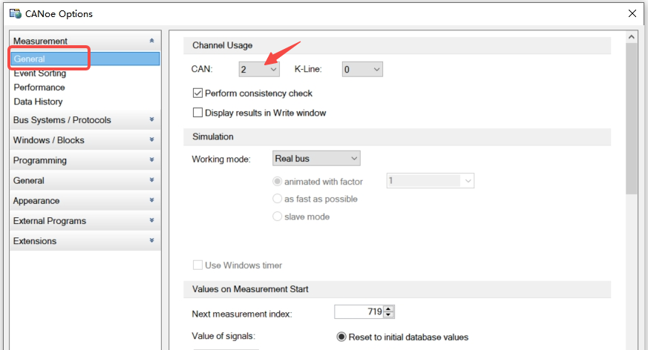648x350 pixels.
Task: Close the CANoe Options dialog
Action: pyautogui.click(x=632, y=13)
